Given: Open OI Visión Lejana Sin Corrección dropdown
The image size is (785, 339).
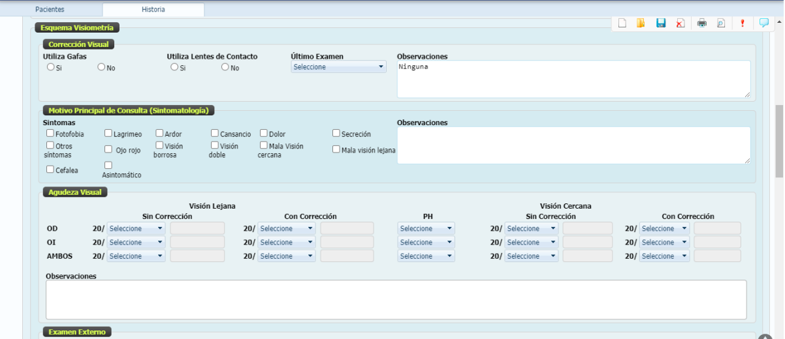Looking at the screenshot, I should (x=136, y=243).
